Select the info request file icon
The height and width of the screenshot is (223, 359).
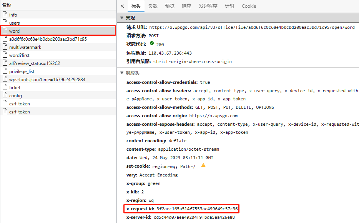click(5, 15)
